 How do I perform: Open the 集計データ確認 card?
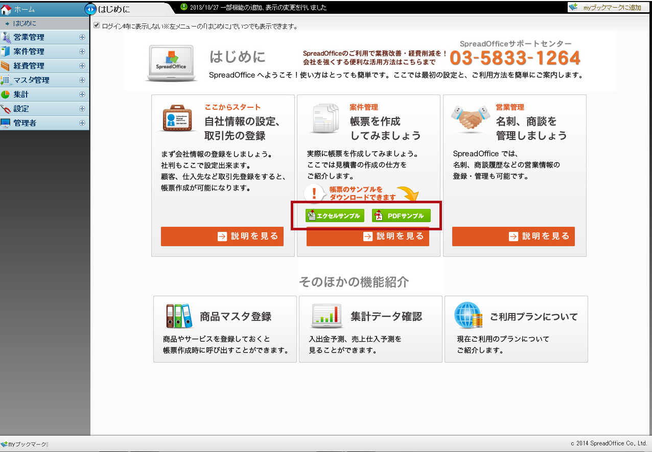[x=370, y=329]
